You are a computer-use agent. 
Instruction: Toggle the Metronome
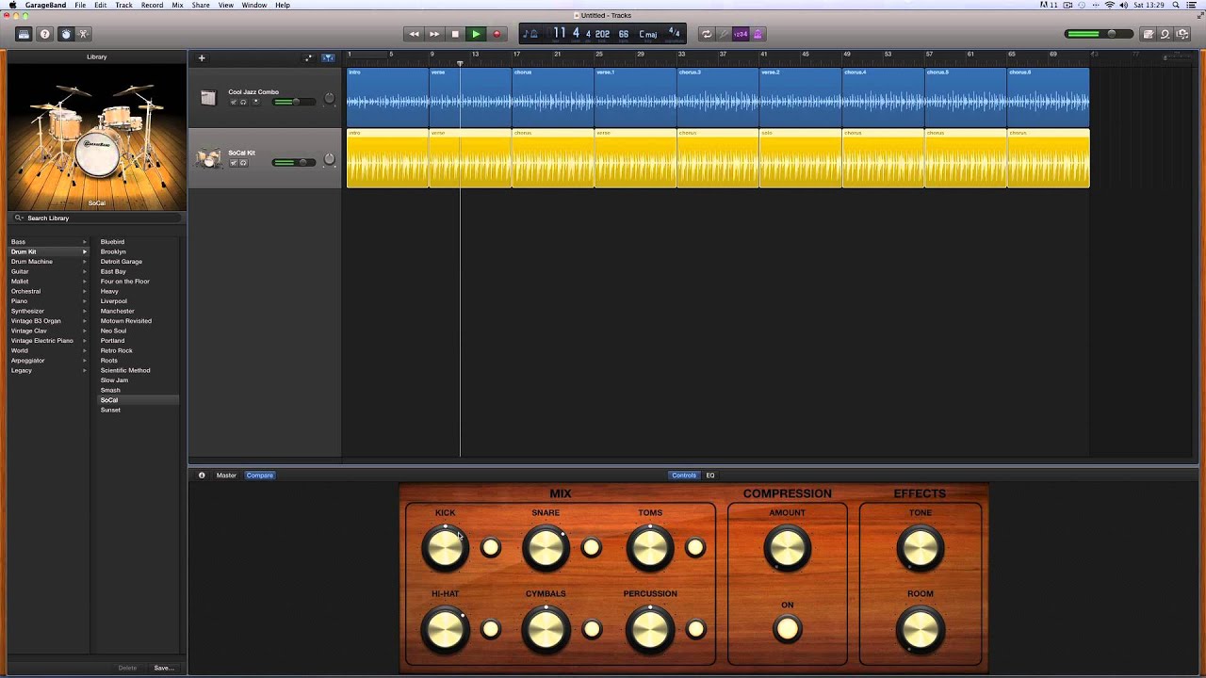point(758,34)
